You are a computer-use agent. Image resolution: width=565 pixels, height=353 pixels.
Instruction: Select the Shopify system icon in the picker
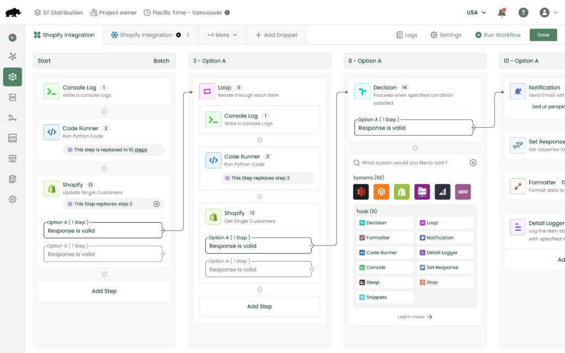point(402,191)
